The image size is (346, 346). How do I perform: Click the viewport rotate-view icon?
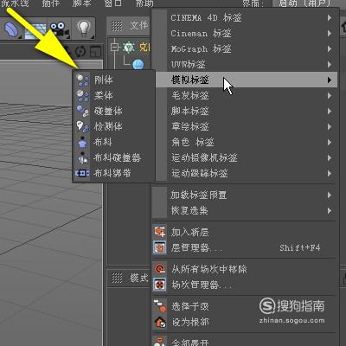click(80, 51)
